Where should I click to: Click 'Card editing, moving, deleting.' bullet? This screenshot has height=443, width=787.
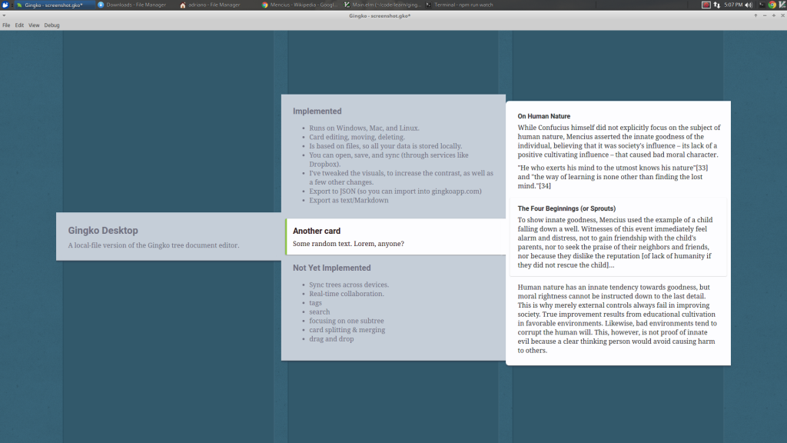[x=357, y=137]
